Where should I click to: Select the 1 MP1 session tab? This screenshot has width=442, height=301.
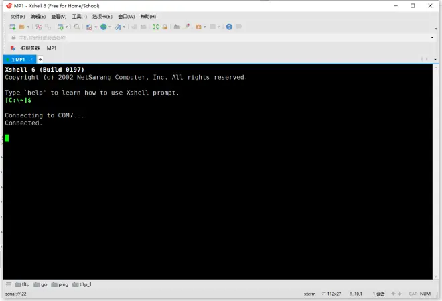coord(19,60)
